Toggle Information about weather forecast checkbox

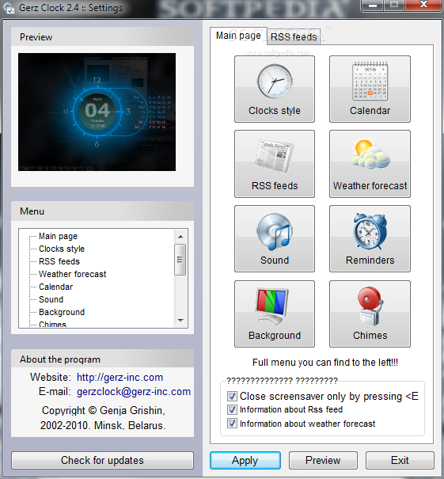click(x=232, y=424)
